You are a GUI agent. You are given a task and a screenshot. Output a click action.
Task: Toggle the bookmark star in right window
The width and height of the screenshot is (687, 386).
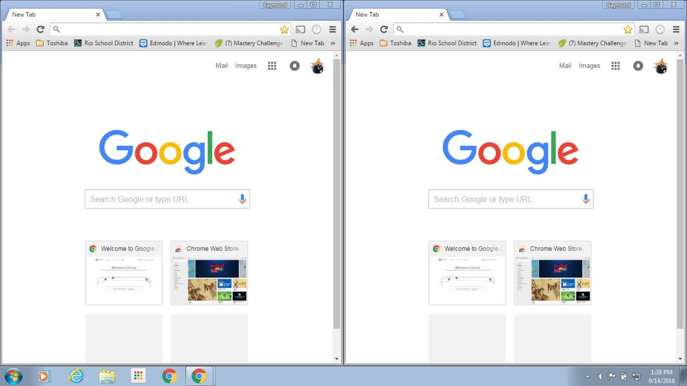[628, 30]
